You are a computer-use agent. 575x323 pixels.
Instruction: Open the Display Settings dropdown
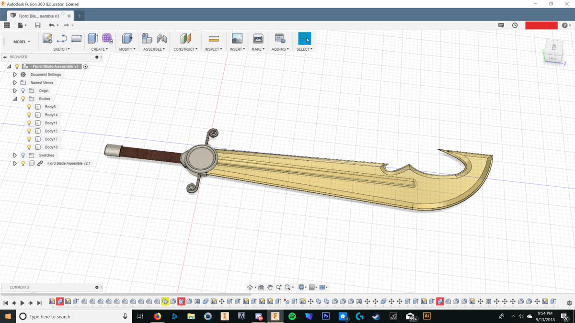301,287
